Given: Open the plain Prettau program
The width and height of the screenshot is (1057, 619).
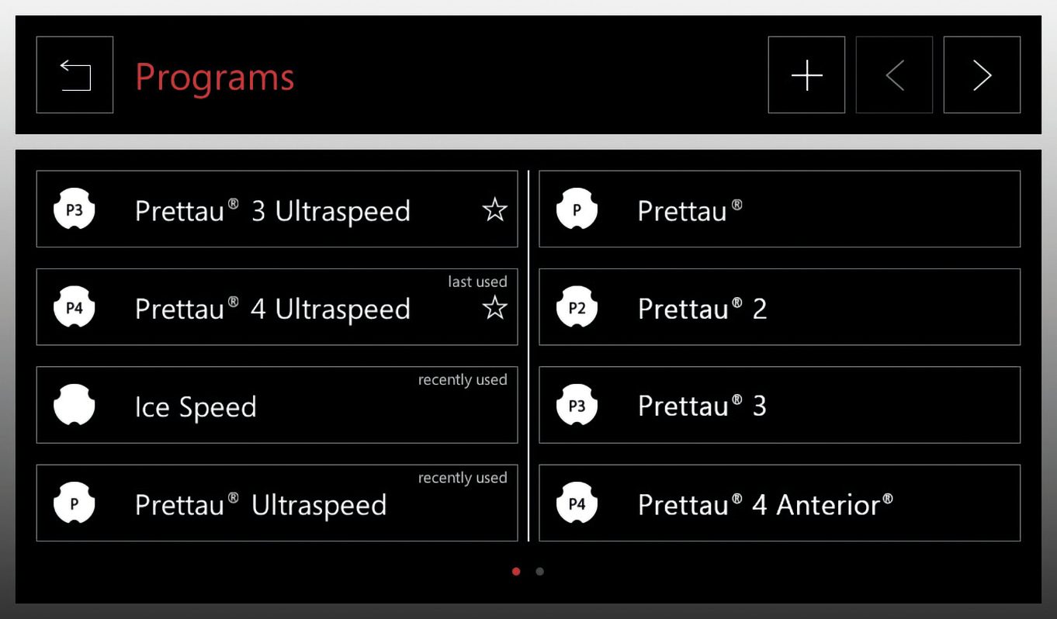Looking at the screenshot, I should coord(689,210).
